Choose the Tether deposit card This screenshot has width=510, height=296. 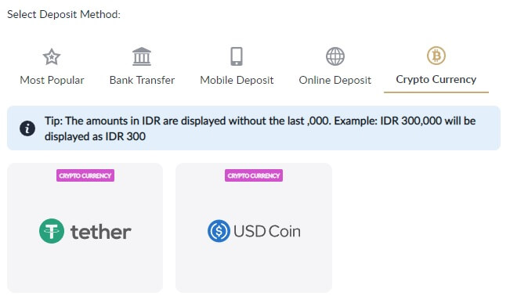click(85, 228)
